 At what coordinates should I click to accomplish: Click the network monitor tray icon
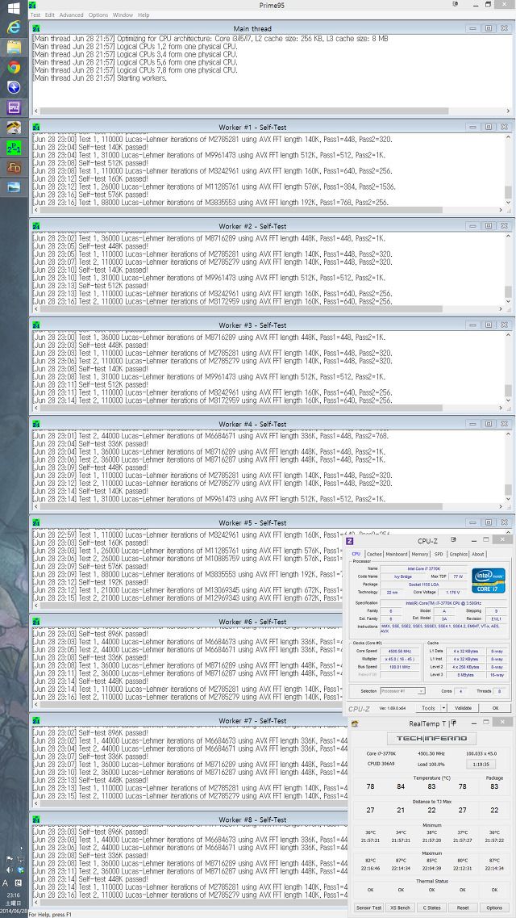click(19, 859)
